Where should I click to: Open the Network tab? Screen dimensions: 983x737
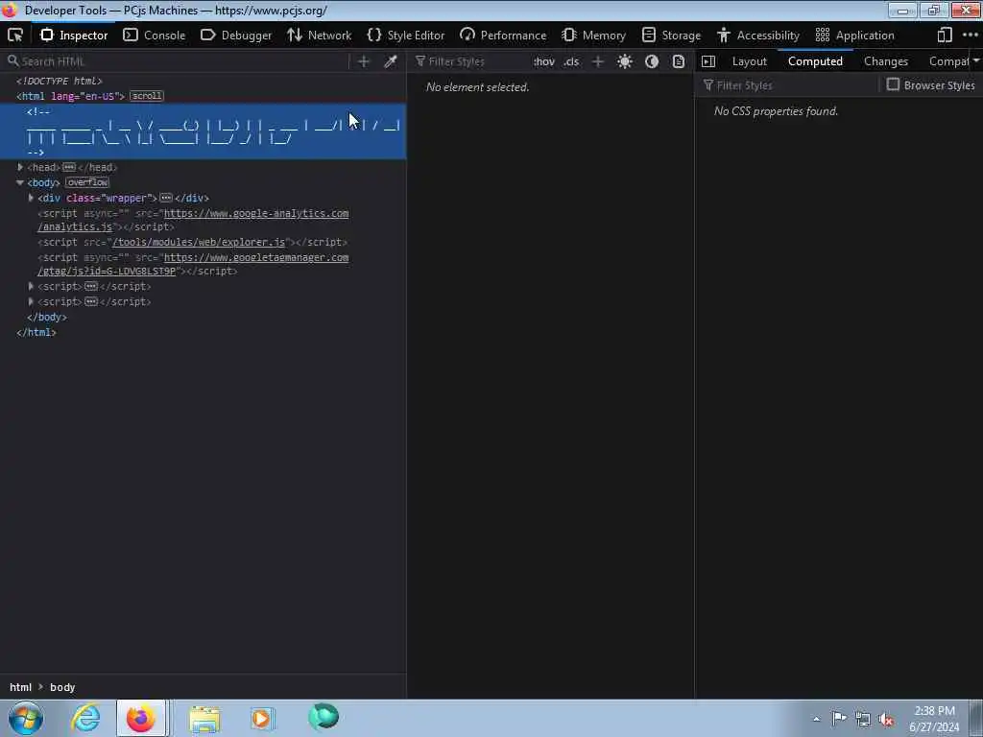[319, 36]
